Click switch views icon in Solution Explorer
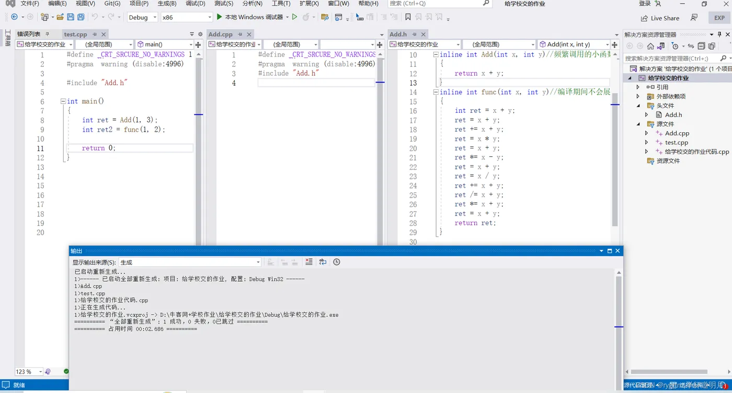The image size is (732, 393). pyautogui.click(x=661, y=46)
